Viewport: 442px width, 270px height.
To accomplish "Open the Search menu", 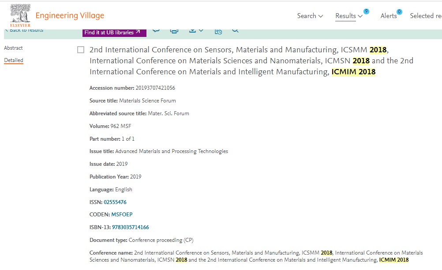I will point(310,16).
